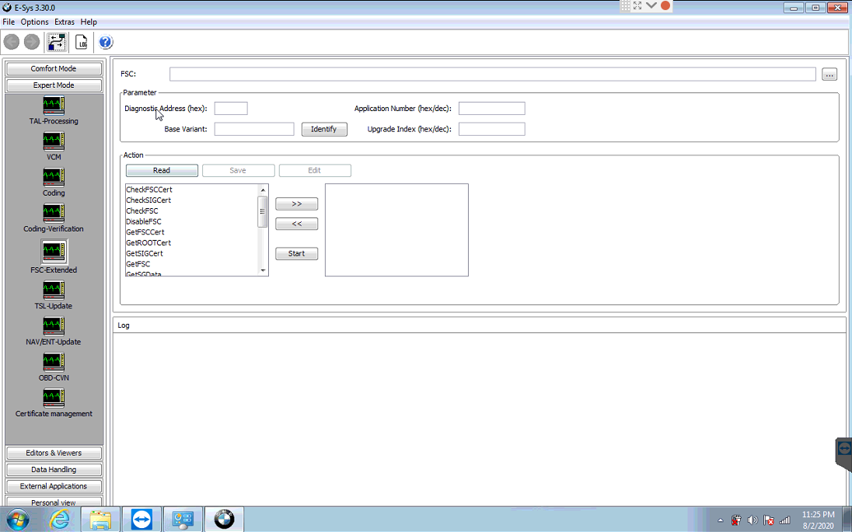Select CheckFSC in action list
This screenshot has height=532, width=852.
pos(142,210)
